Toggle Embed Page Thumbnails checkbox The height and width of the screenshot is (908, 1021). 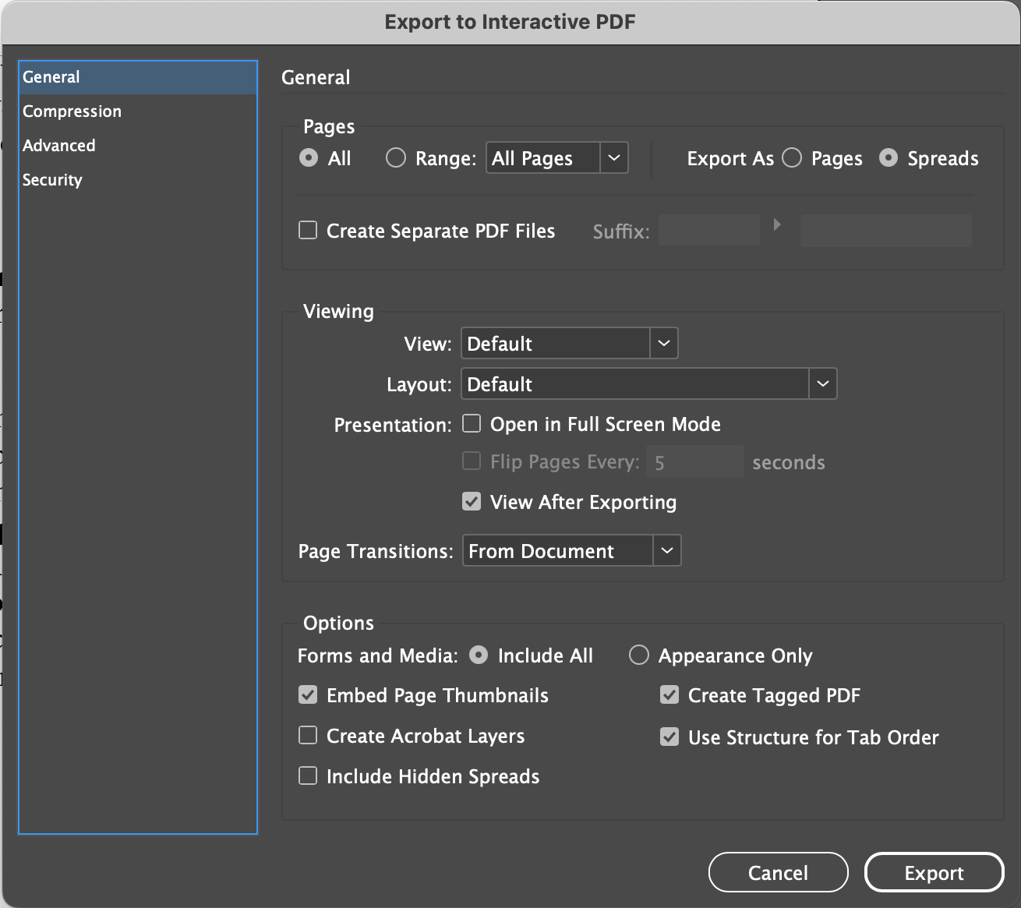tap(309, 695)
